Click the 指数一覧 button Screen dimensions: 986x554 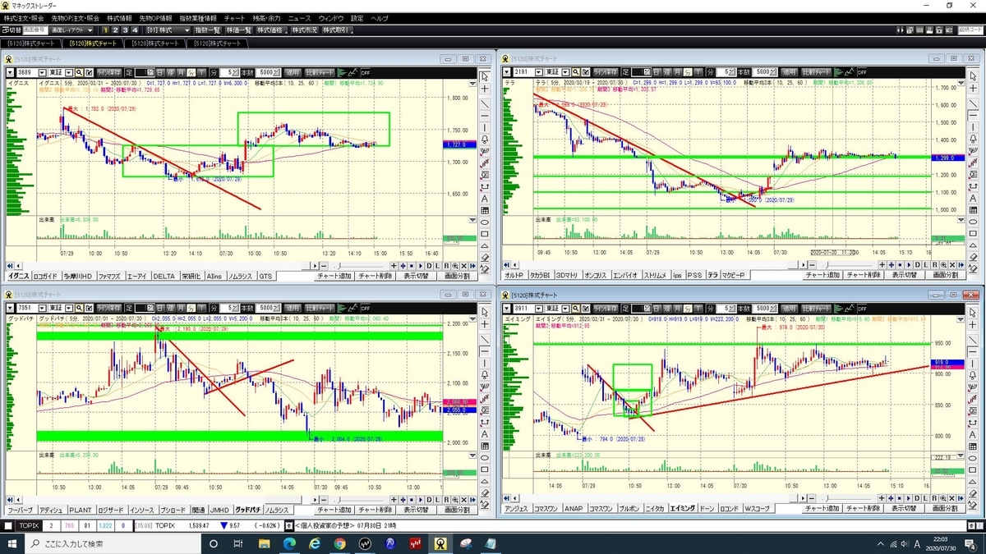pos(207,30)
